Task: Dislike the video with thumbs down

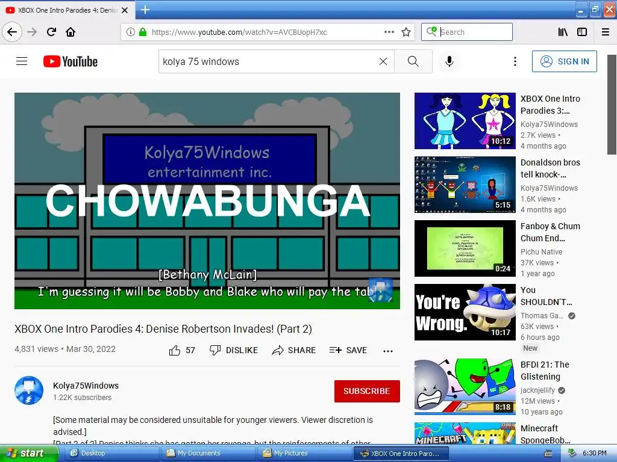Action: coord(234,350)
